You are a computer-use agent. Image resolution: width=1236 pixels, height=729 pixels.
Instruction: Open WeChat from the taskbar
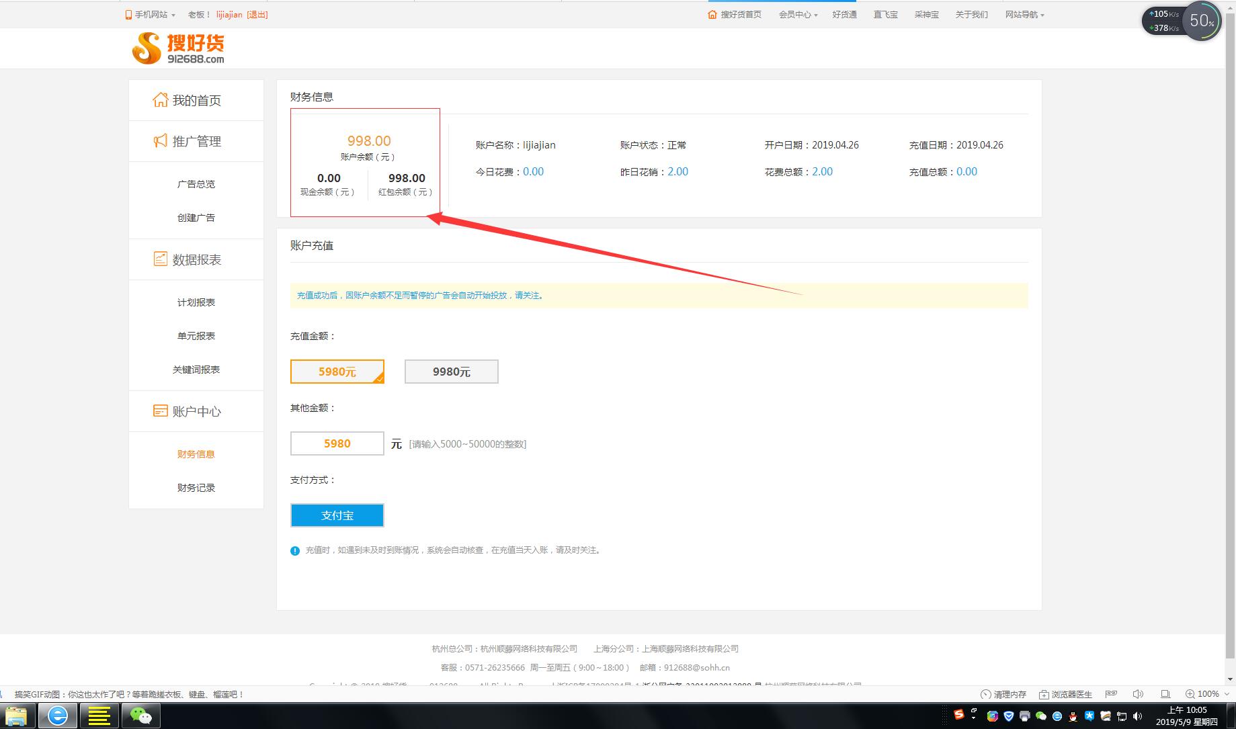140,716
